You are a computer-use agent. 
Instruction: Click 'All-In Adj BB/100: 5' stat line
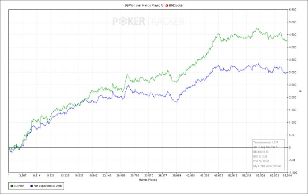[x=265, y=147]
